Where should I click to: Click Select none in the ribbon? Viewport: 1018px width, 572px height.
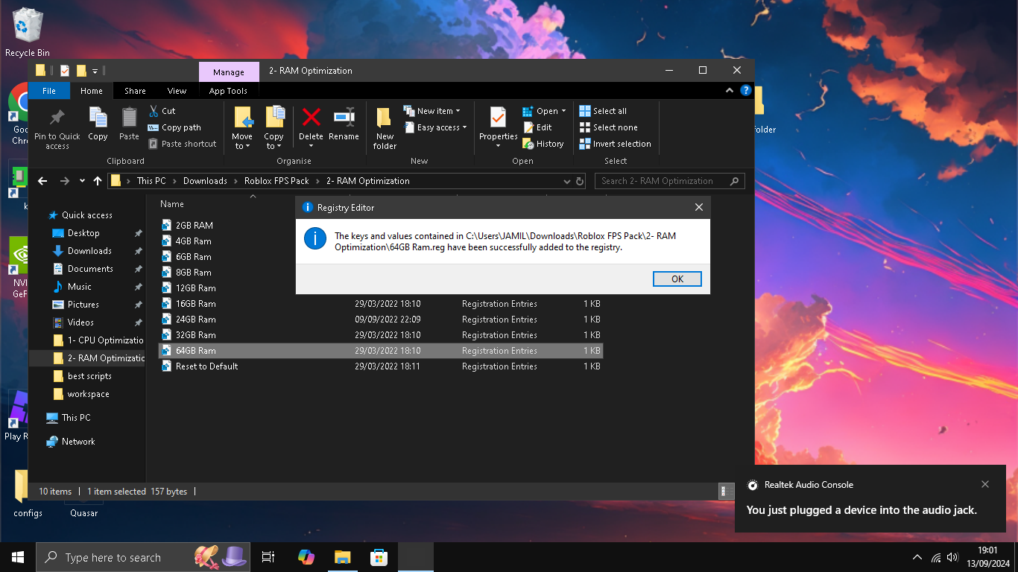[x=608, y=127]
